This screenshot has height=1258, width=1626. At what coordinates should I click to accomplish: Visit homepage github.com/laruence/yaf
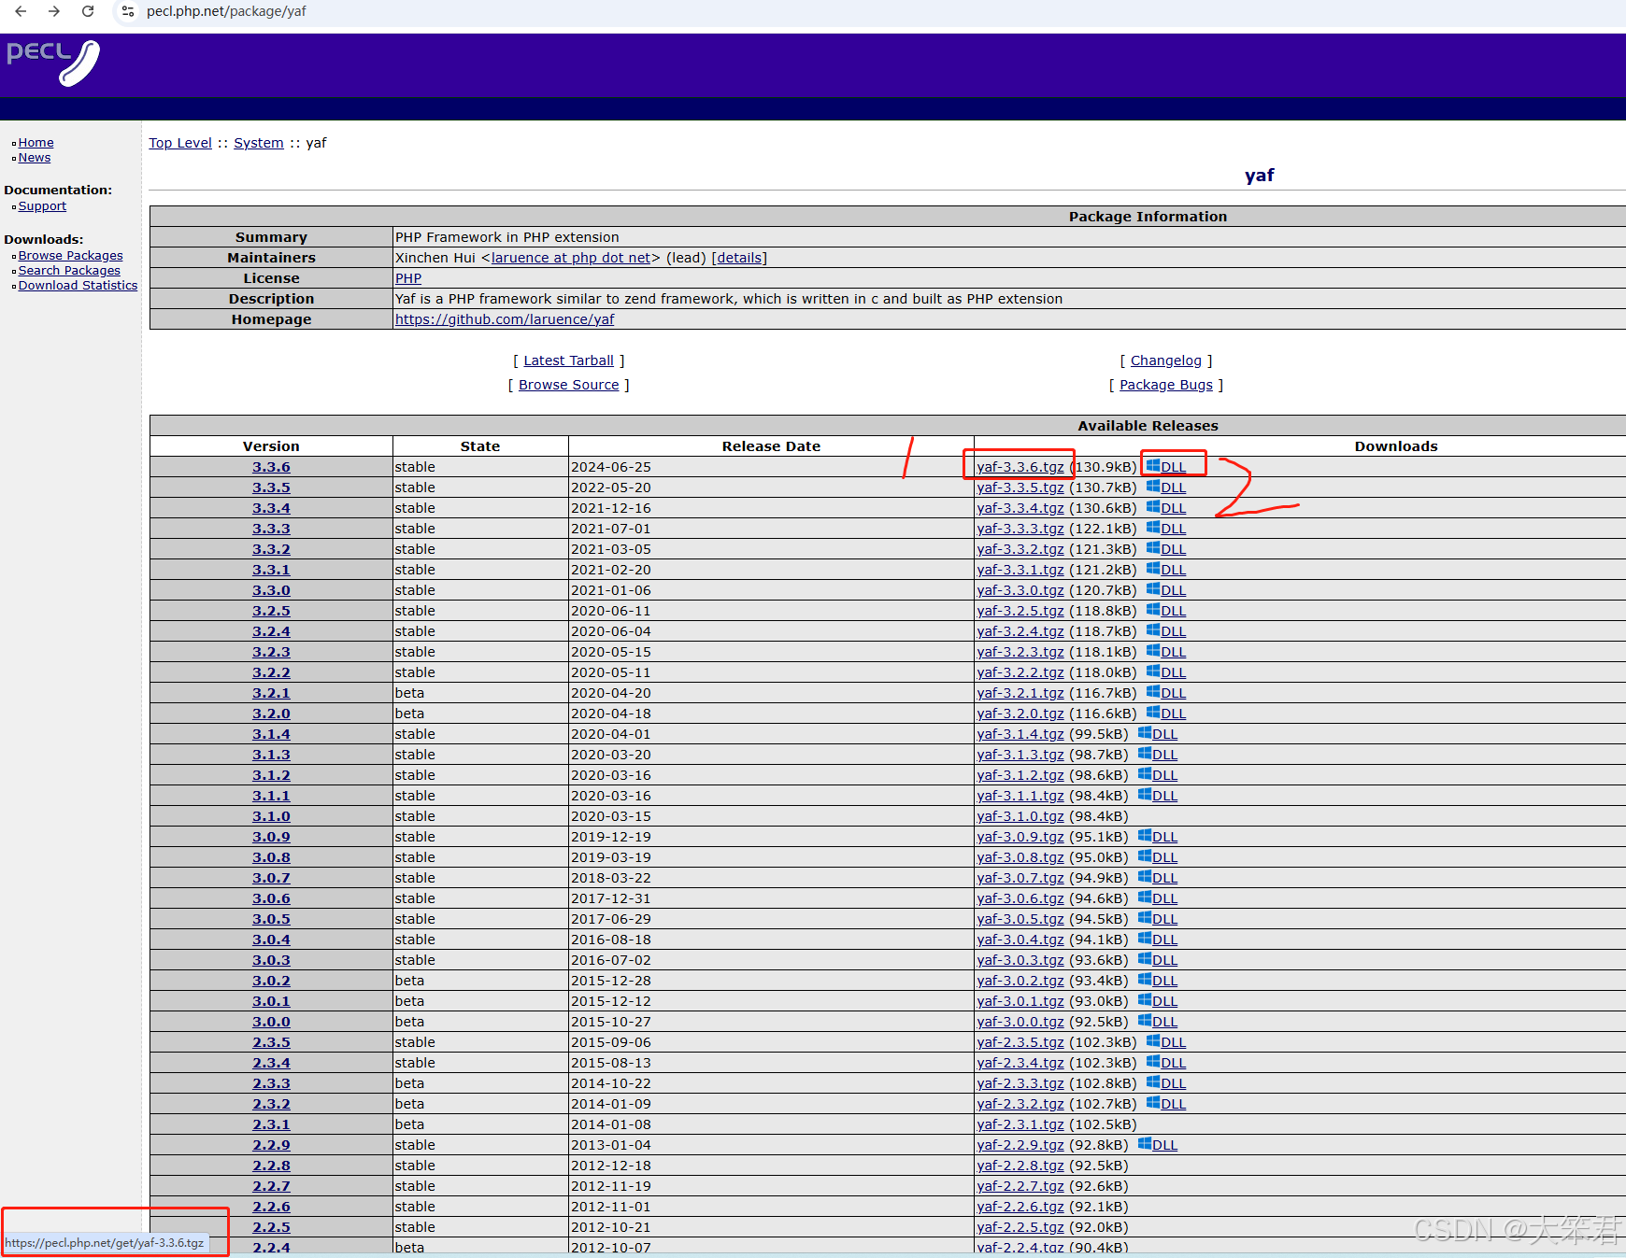click(505, 319)
